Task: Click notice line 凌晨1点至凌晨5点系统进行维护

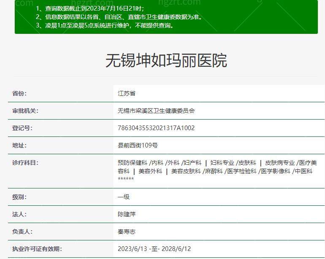Action: point(105,25)
